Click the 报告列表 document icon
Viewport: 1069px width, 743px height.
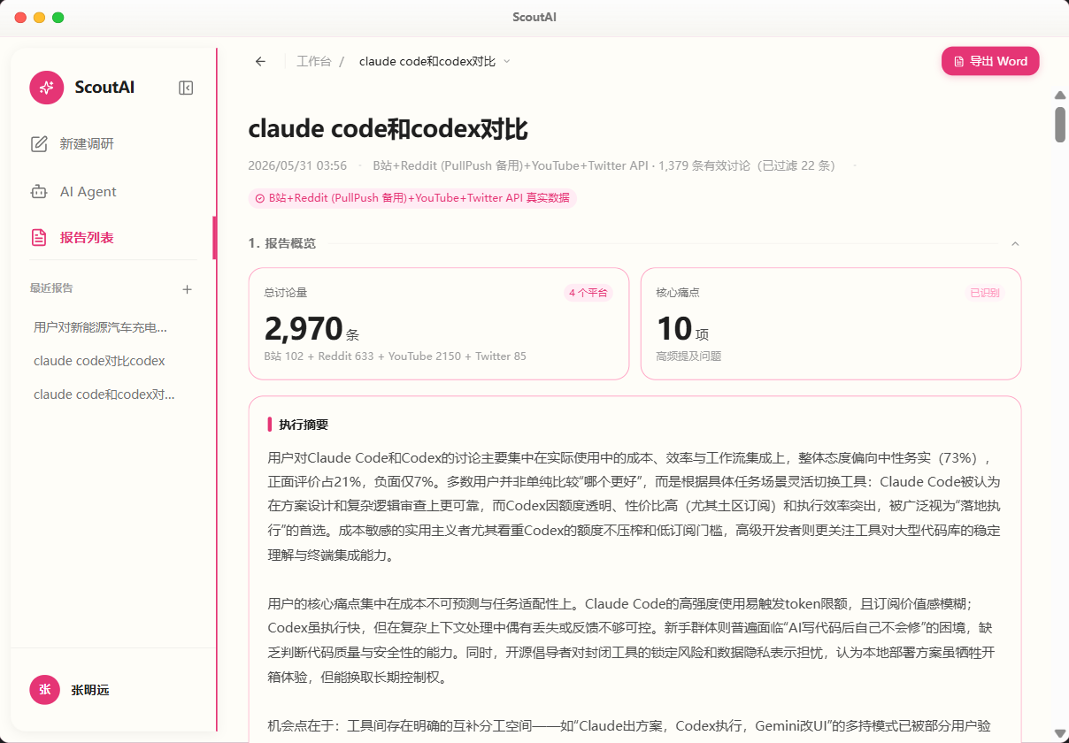[39, 237]
